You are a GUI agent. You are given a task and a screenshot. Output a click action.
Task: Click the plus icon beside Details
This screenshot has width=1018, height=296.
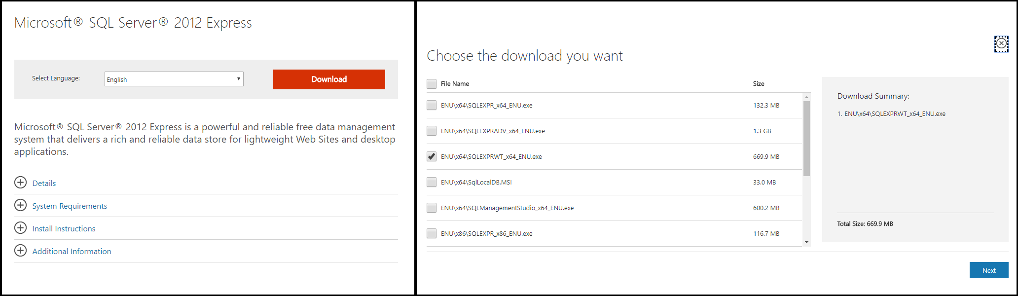(20, 183)
